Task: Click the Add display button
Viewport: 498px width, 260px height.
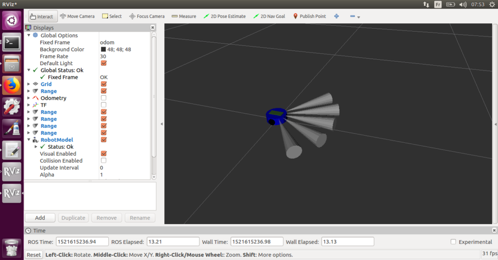Action: point(40,218)
